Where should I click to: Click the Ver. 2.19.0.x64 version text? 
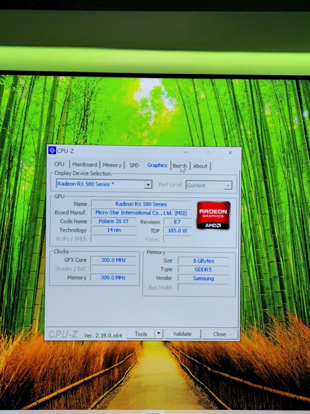103,335
